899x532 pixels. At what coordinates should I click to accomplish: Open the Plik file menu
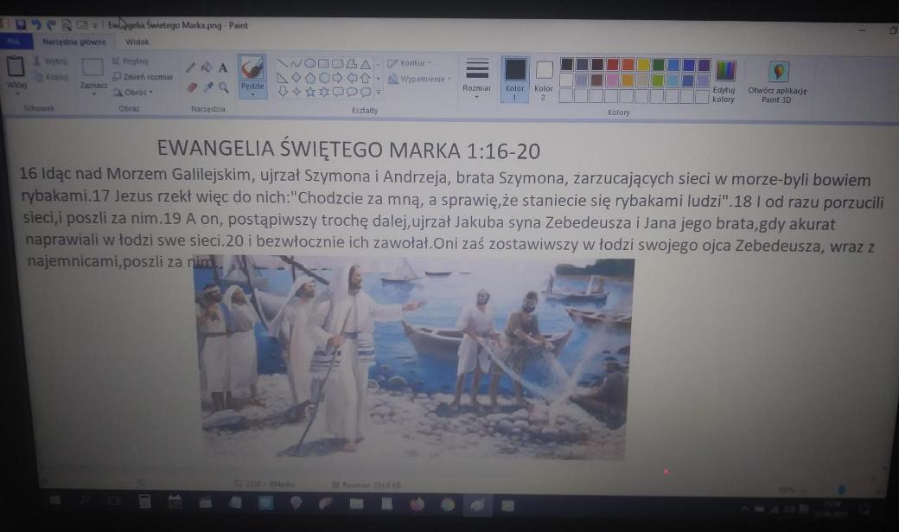coord(15,42)
